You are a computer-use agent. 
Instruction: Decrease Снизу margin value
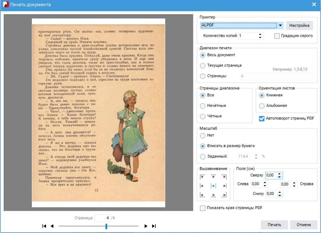(279, 195)
